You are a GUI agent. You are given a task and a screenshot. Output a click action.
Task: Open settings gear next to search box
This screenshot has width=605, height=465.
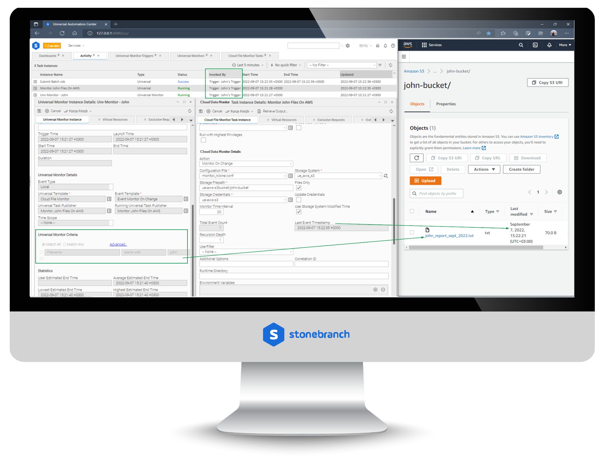click(348, 46)
